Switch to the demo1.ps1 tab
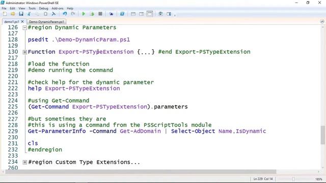This screenshot has width=326, height=183. pyautogui.click(x=11, y=21)
